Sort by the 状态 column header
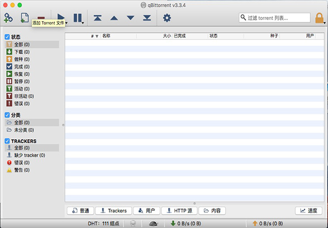The image size is (328, 228). pos(226,36)
